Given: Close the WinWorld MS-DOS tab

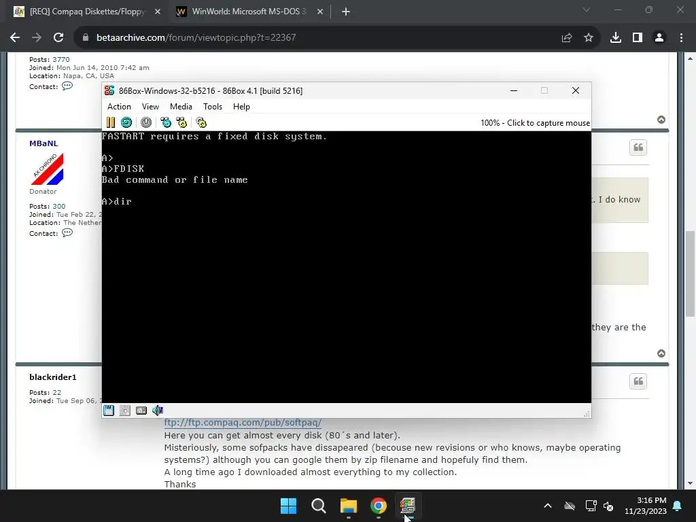Looking at the screenshot, I should (x=320, y=12).
